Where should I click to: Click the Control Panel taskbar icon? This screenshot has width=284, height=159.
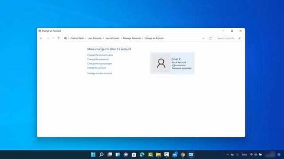tap(191, 155)
